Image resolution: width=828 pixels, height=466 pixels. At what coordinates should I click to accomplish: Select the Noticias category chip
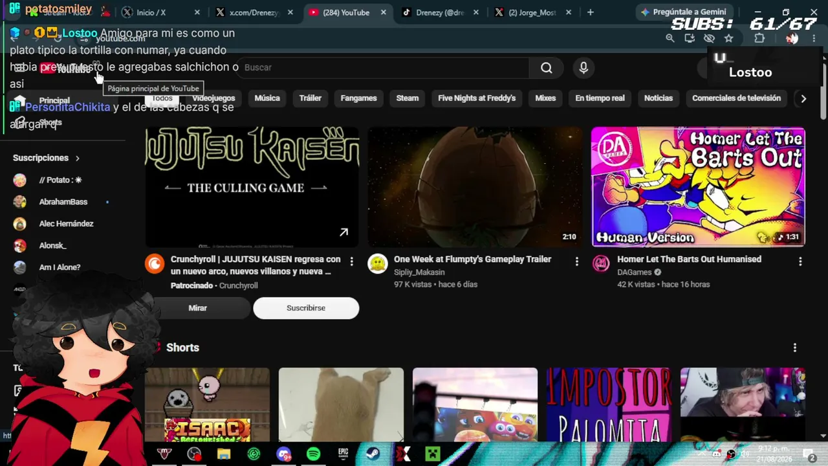[659, 98]
